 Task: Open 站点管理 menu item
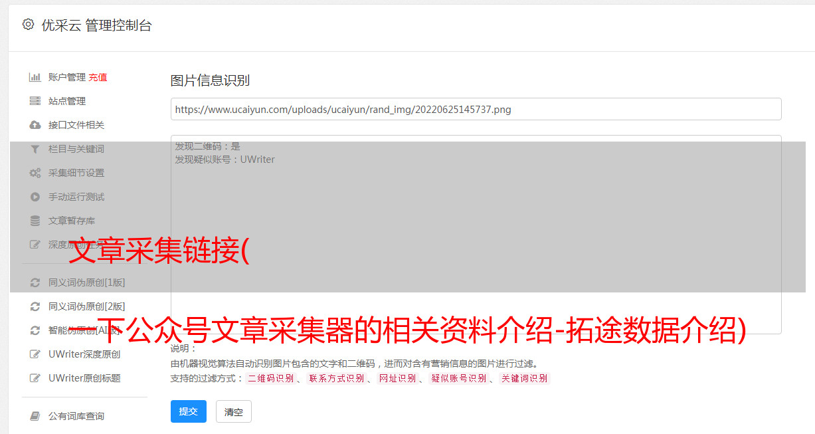pos(67,101)
